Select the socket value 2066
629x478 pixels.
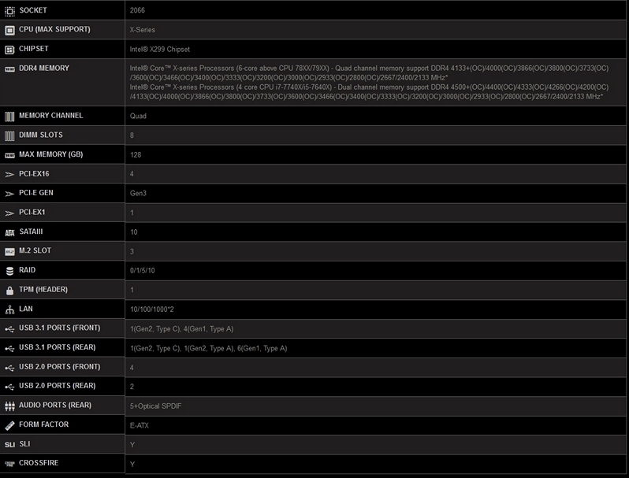(x=137, y=10)
